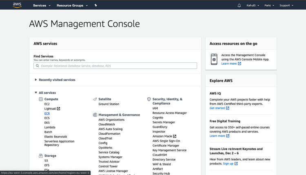Image resolution: width=306 pixels, height=175 pixels.
Task: Open Systems Manager
Action: (110, 157)
